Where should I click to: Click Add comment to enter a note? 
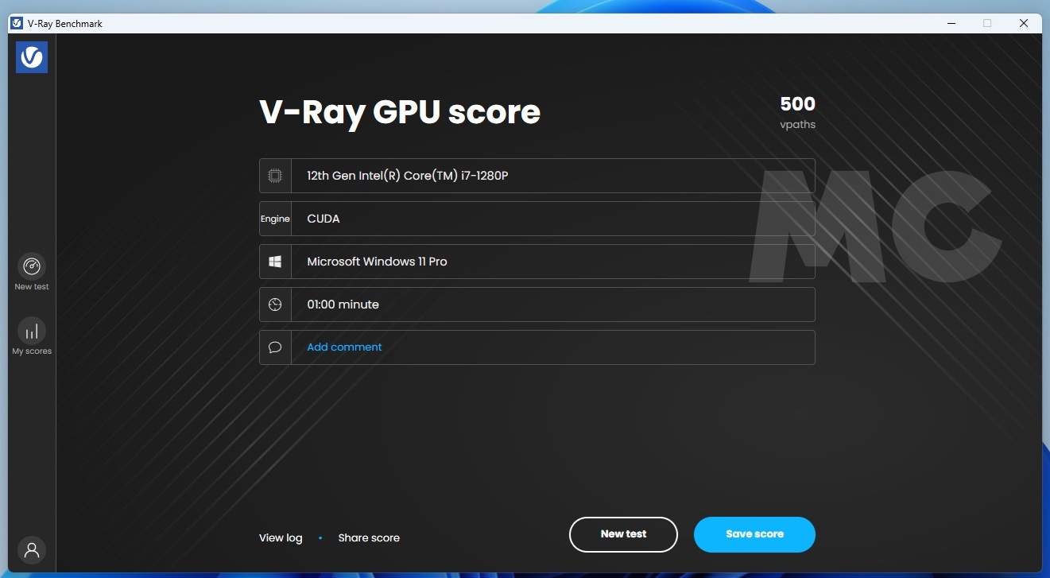point(343,347)
